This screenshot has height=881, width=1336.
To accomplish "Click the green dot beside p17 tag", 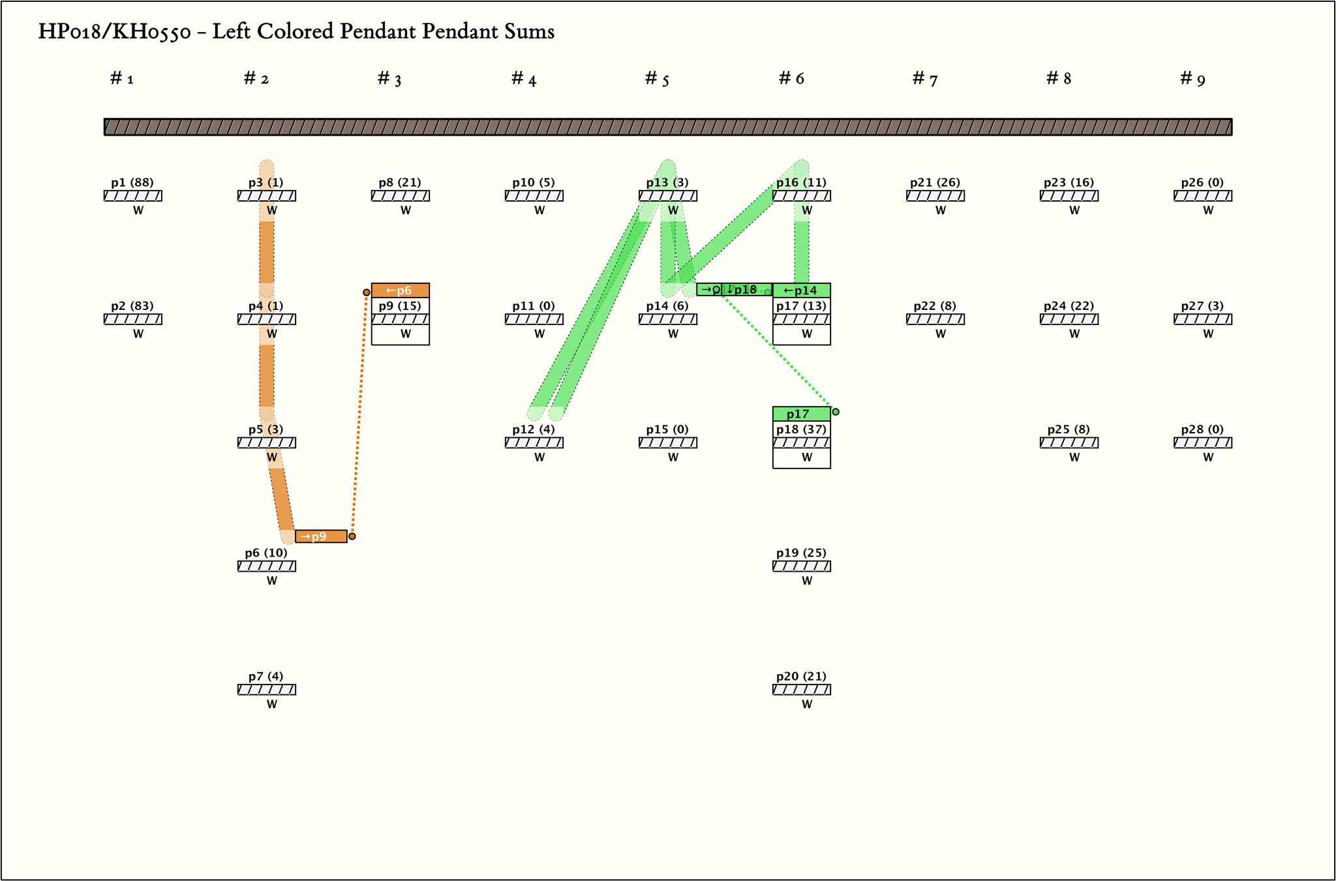I will (836, 412).
